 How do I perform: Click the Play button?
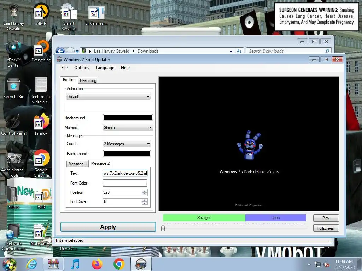click(x=326, y=218)
